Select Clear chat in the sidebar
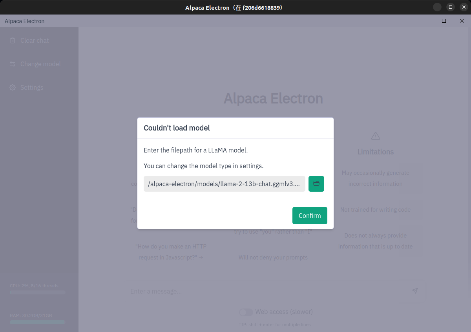This screenshot has height=332, width=471. pyautogui.click(x=35, y=40)
